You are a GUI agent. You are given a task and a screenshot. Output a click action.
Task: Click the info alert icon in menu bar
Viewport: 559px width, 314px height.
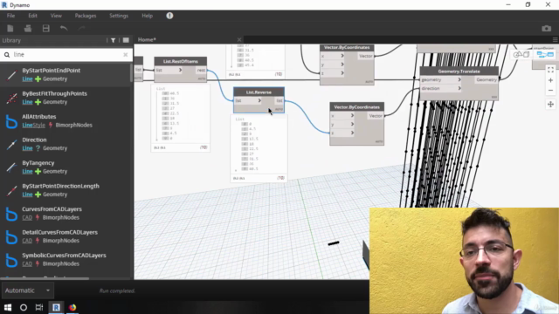(169, 16)
